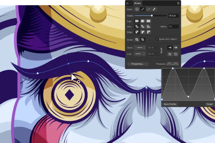Click the Mitre value field
This screenshot has height=143, width=215.
173,27
